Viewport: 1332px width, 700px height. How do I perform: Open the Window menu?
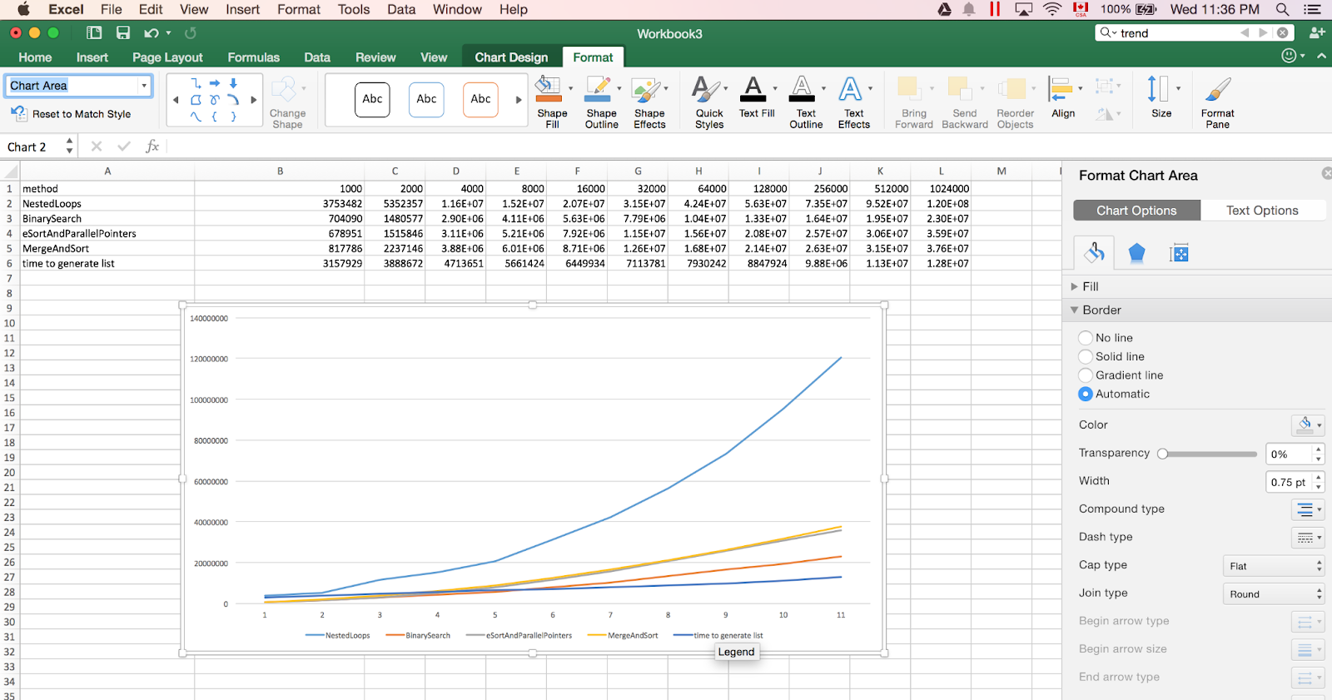[457, 9]
